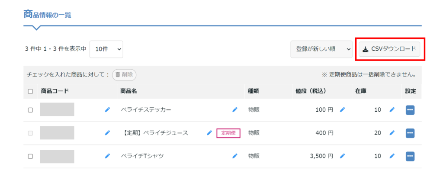Click the 定期便 badge label
This screenshot has height=180, width=443.
pos(228,133)
